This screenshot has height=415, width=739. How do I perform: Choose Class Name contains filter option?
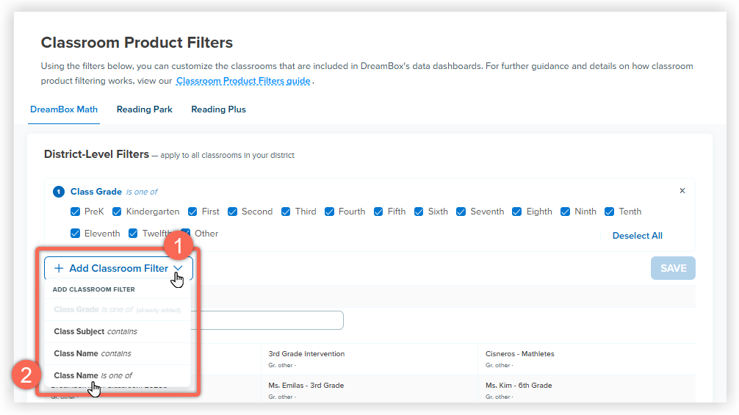click(x=118, y=353)
